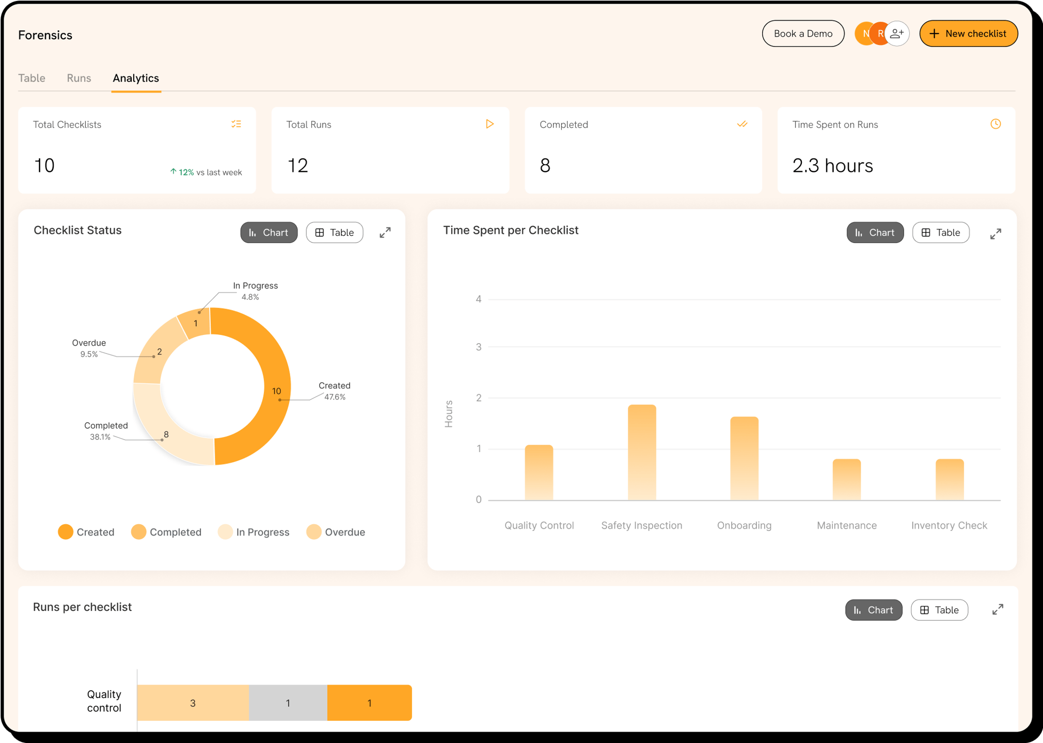Click the double-check icon in Completed card
Image resolution: width=1043 pixels, height=743 pixels.
coord(742,124)
